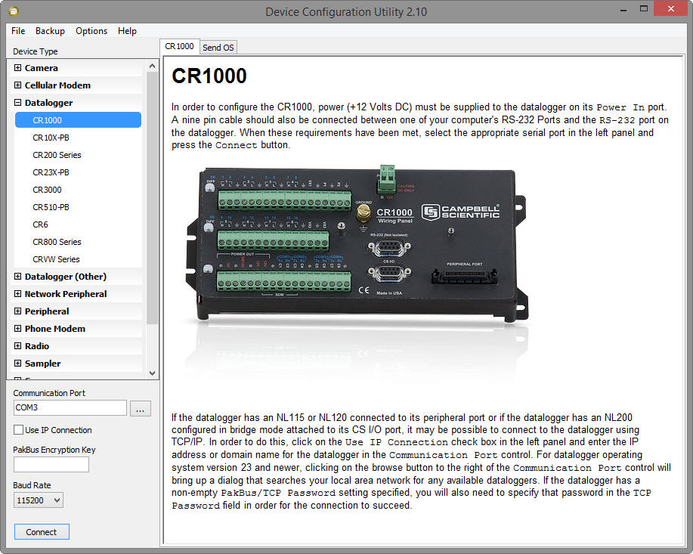
Task: Expand the Phone Modem category
Action: [18, 329]
